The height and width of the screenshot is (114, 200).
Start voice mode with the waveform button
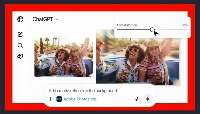coord(148,99)
